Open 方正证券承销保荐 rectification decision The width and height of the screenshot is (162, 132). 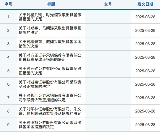click(50, 58)
